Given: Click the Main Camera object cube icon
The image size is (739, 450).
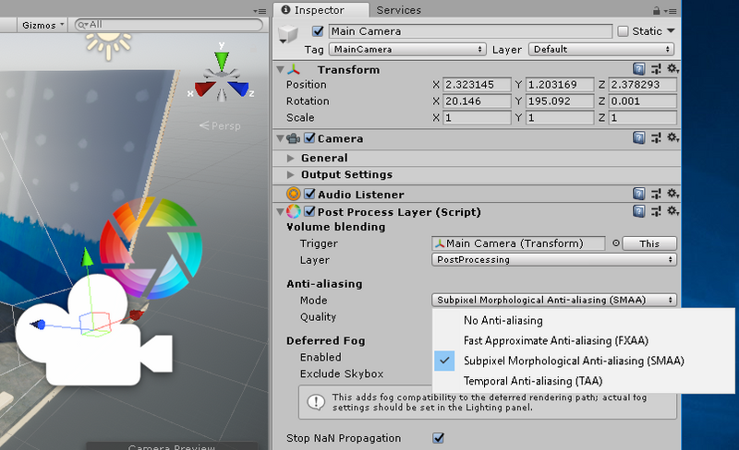Looking at the screenshot, I should (x=288, y=34).
